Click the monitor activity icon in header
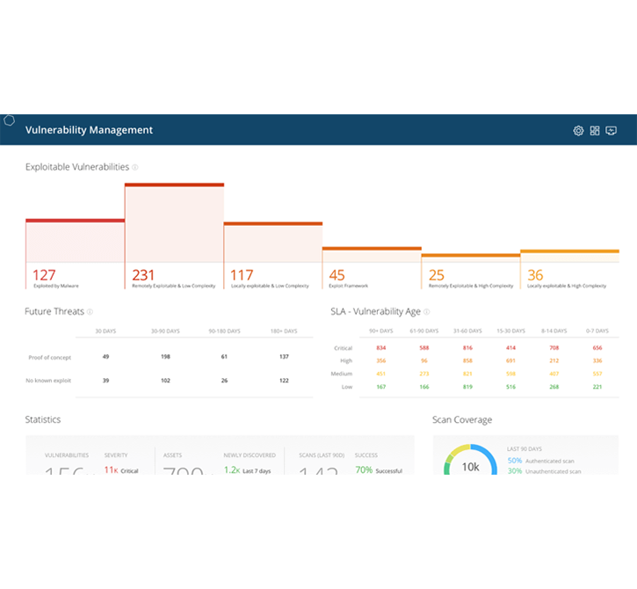637x589 pixels. (611, 130)
